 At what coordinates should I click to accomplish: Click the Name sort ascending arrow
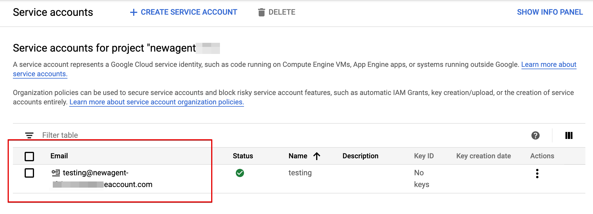click(316, 156)
